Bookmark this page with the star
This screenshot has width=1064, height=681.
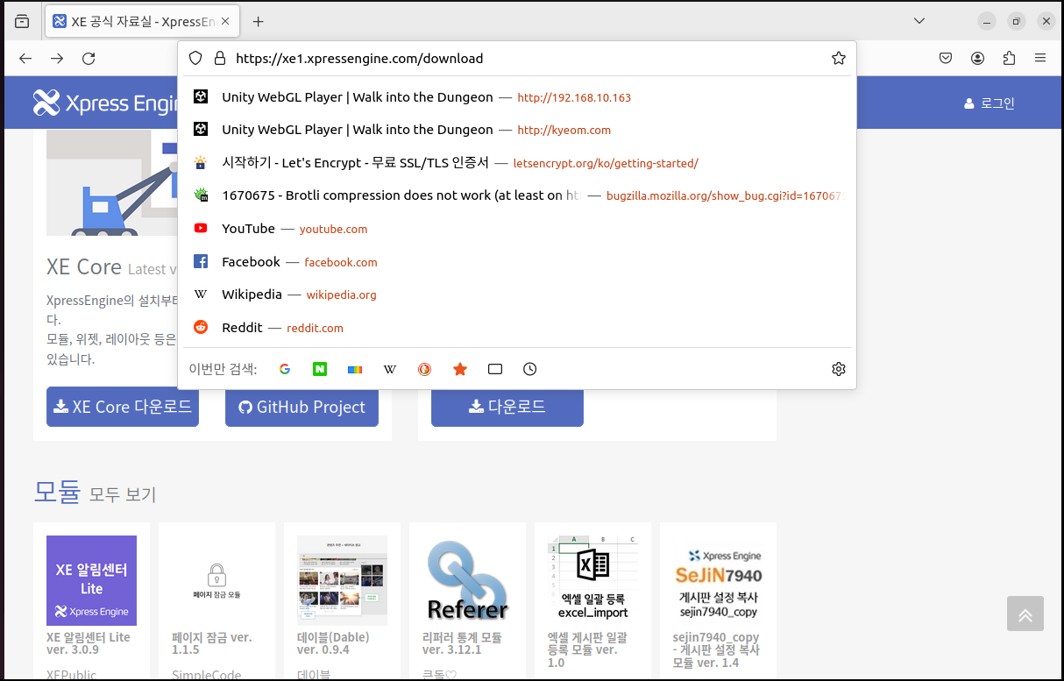click(839, 59)
